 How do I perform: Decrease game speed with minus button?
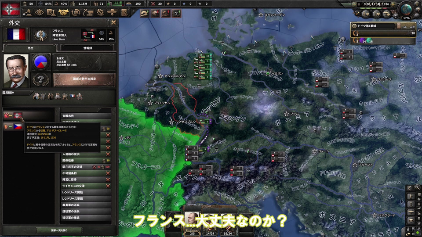(355, 4)
